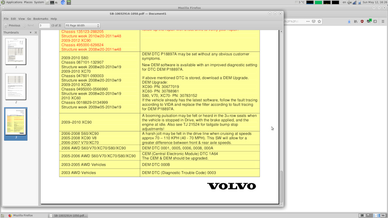Click the VOLVO logo in document
Screen dimensions: 388x218
pyautogui.click(x=232, y=186)
